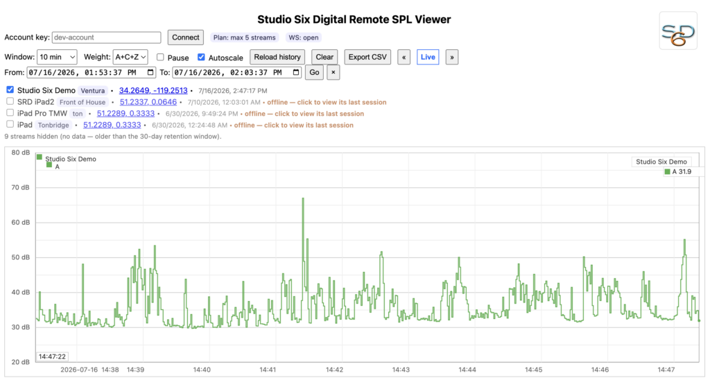Click green A legend swatch in chart
710x387 pixels.
tap(49, 165)
